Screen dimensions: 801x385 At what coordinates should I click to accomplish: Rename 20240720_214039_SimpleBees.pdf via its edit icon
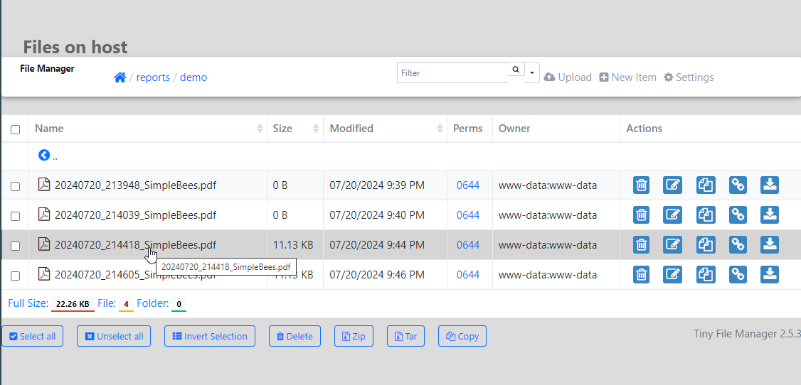click(x=672, y=215)
